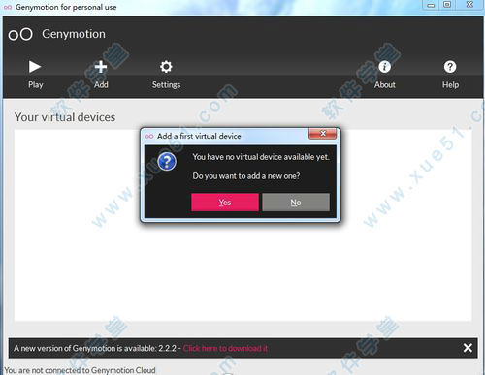Minimize the Genymotion window

431,5
